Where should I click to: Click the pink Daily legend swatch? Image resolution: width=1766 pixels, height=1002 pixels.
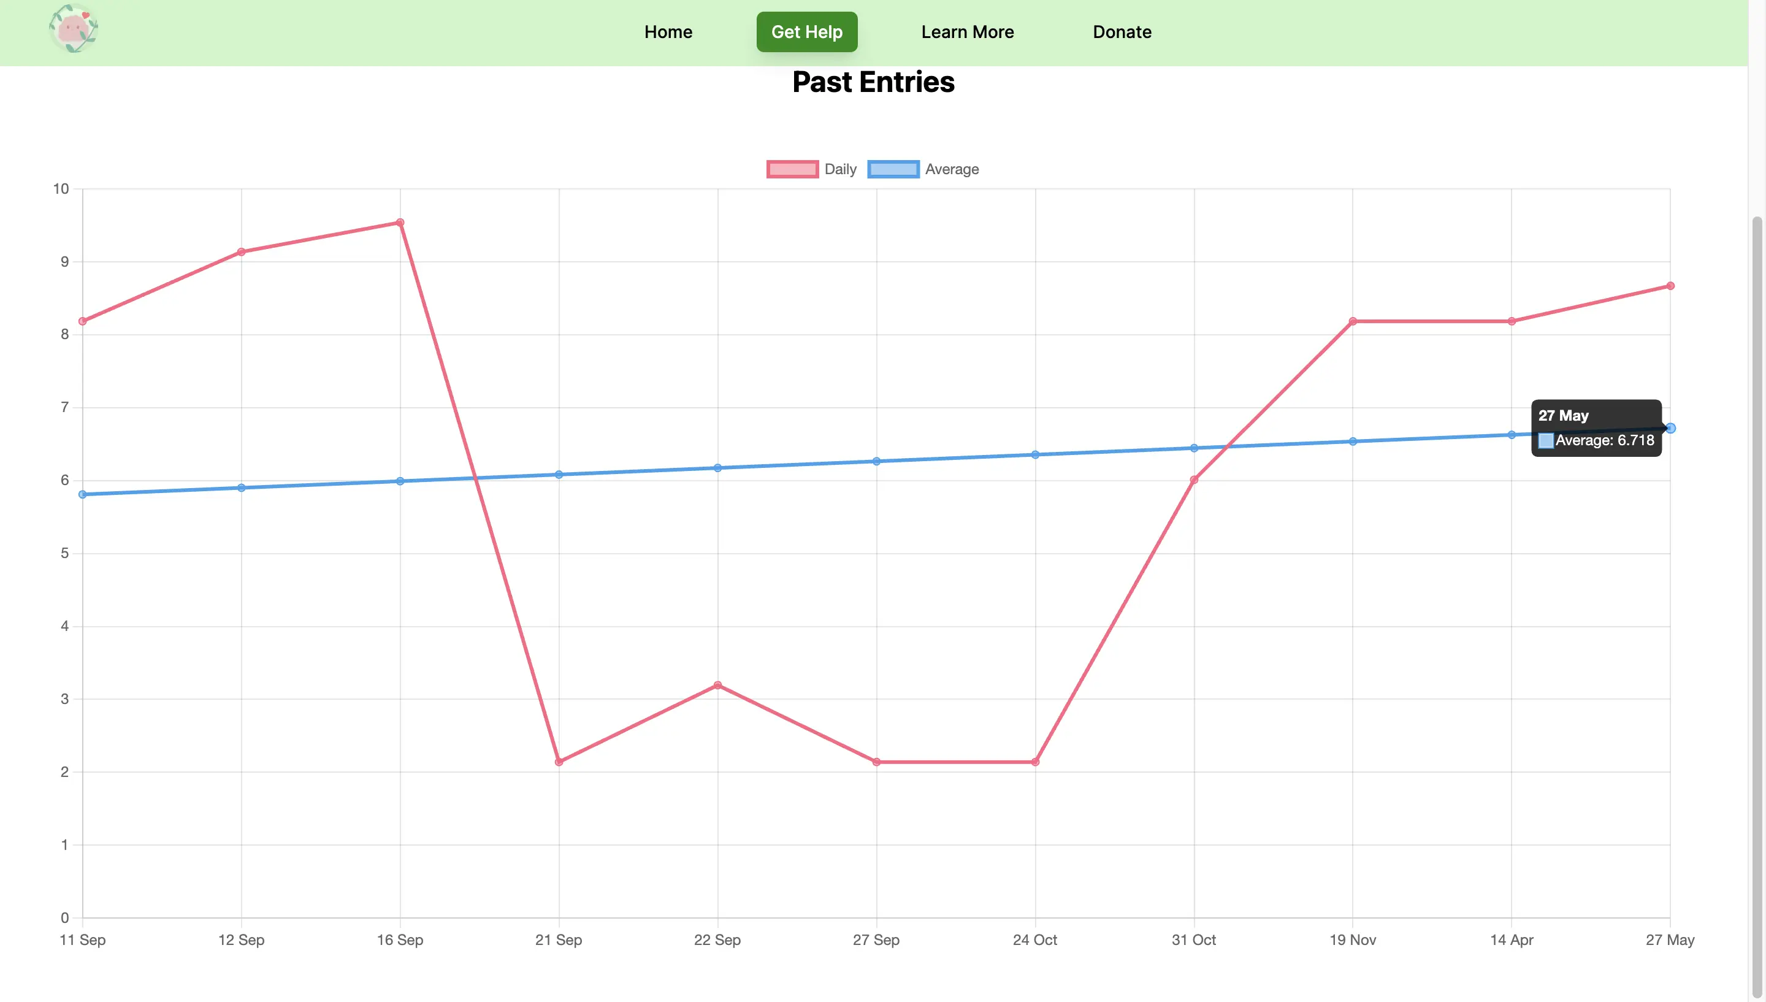click(792, 169)
